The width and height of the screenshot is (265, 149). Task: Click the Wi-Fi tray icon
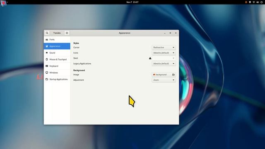coord(254,2)
